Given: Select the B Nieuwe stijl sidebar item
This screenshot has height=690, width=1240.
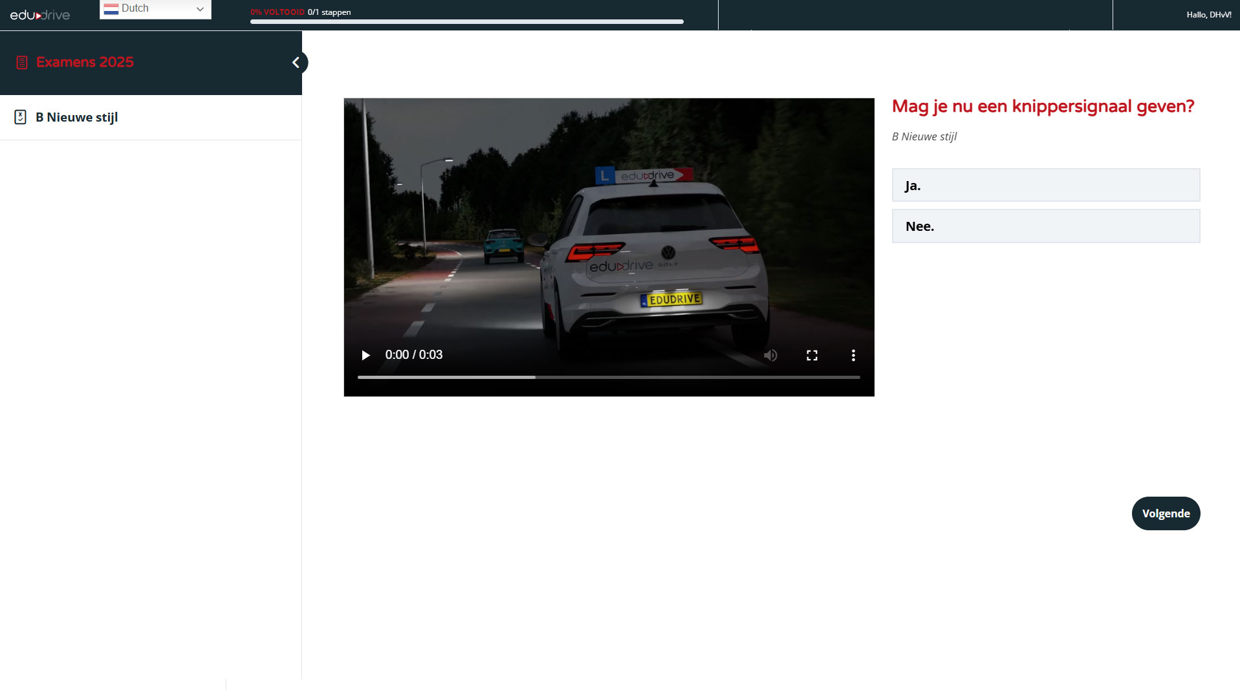Looking at the screenshot, I should pyautogui.click(x=76, y=117).
